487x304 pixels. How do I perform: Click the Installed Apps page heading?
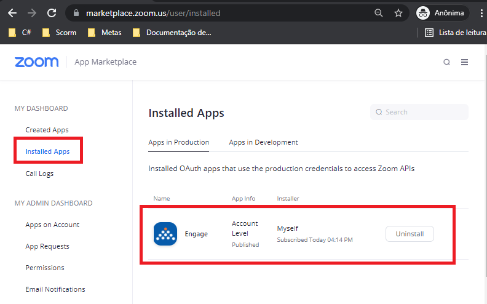pyautogui.click(x=186, y=113)
